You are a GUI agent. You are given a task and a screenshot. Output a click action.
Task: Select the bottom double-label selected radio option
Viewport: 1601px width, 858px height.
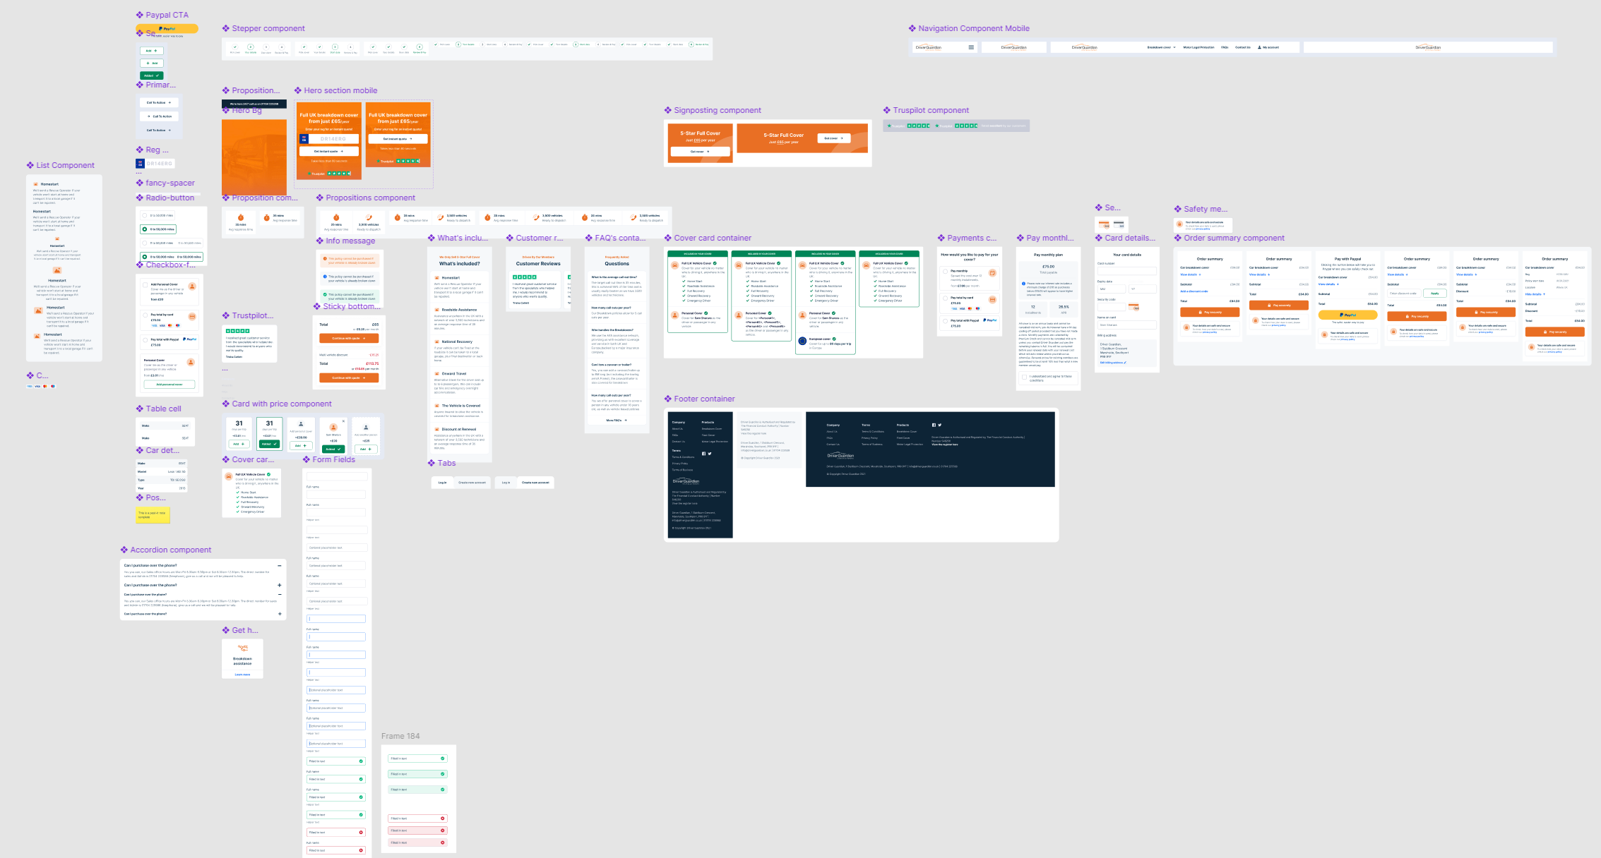tap(172, 257)
